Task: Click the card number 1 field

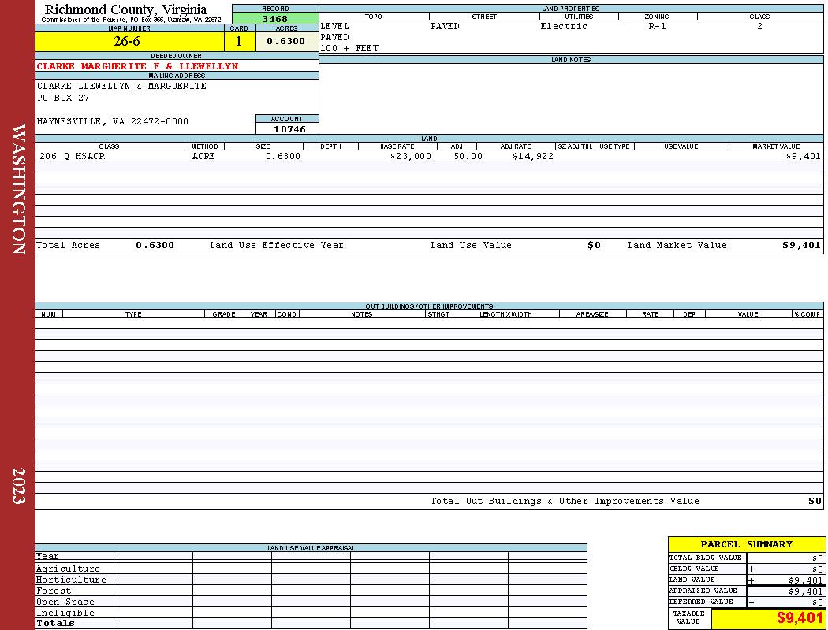Action: tap(239, 41)
